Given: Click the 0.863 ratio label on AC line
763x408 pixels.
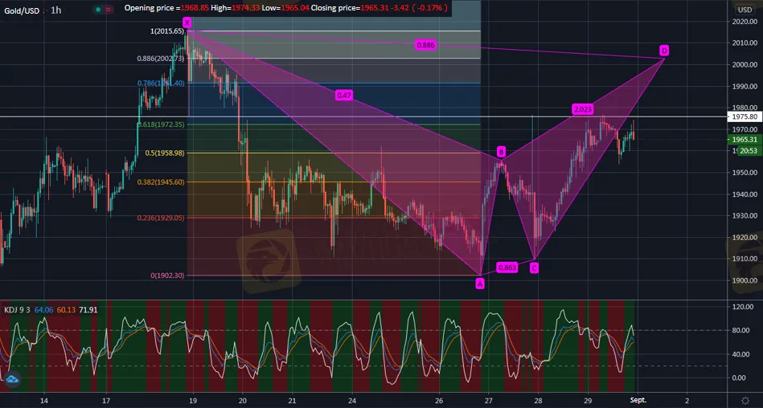Looking at the screenshot, I should (507, 267).
